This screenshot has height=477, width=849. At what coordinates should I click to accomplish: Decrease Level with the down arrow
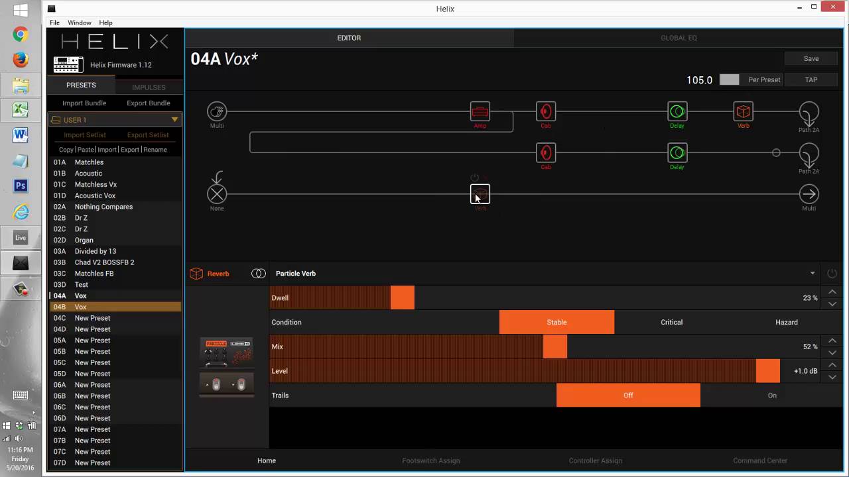click(x=832, y=377)
